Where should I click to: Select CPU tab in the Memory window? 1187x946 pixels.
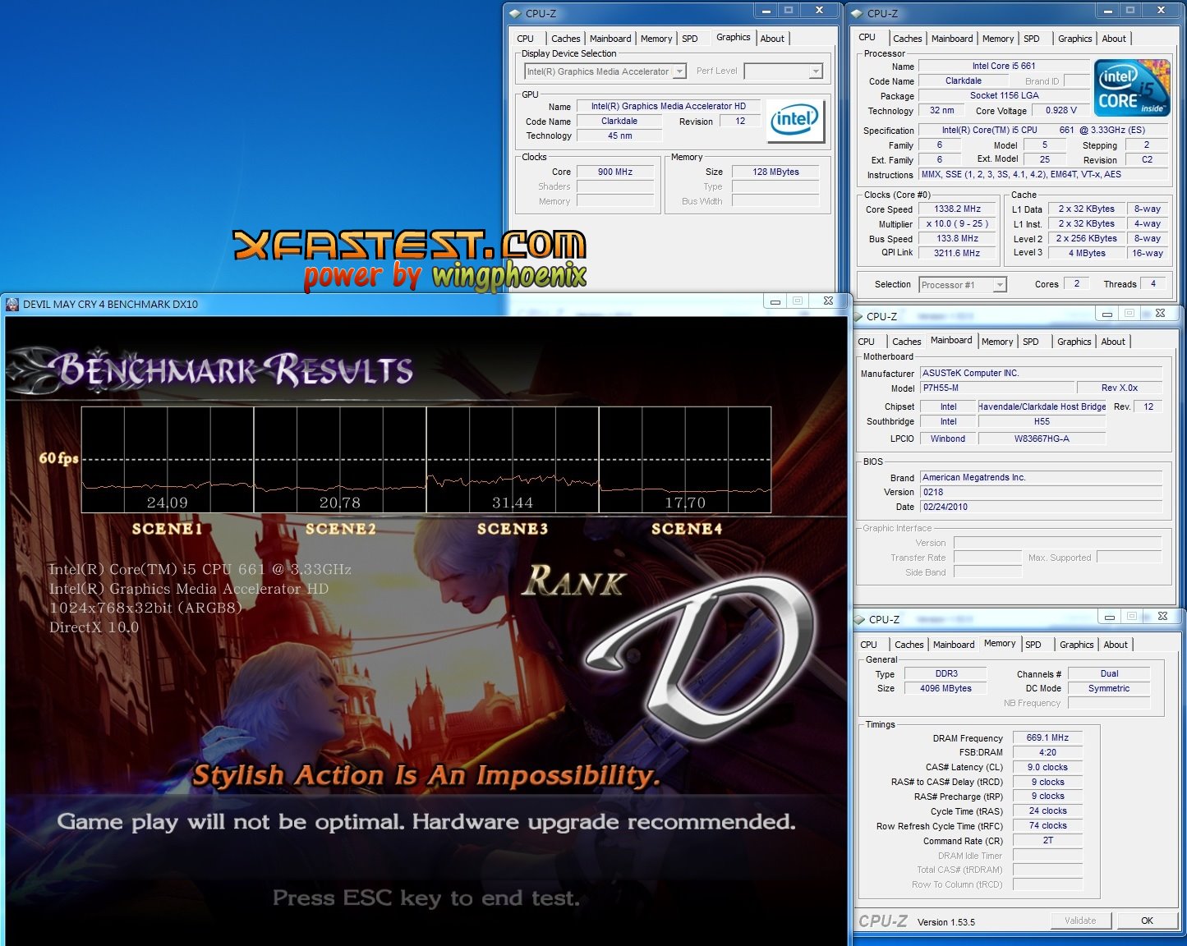click(869, 645)
